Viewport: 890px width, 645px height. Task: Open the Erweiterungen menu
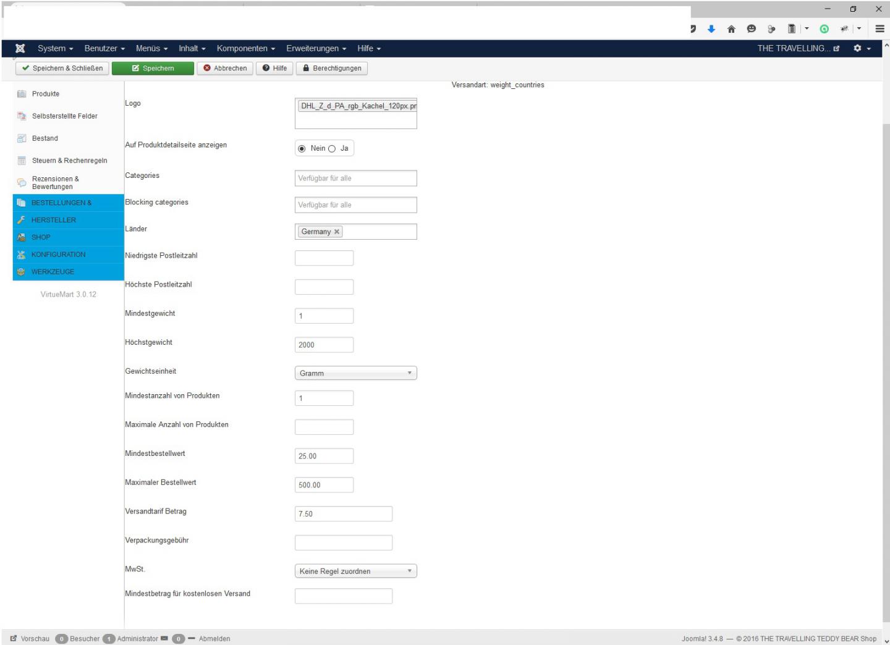pos(316,48)
